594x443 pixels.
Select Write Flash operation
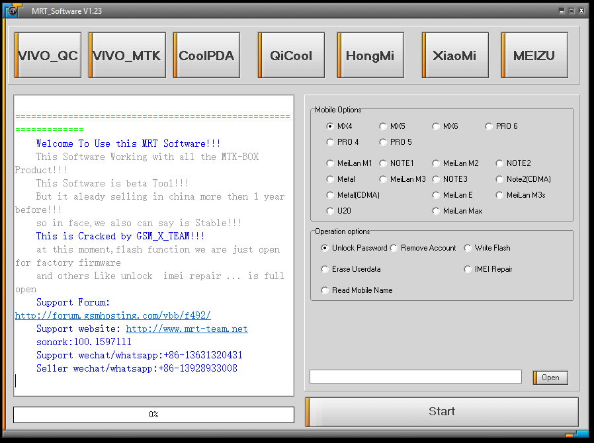point(487,248)
